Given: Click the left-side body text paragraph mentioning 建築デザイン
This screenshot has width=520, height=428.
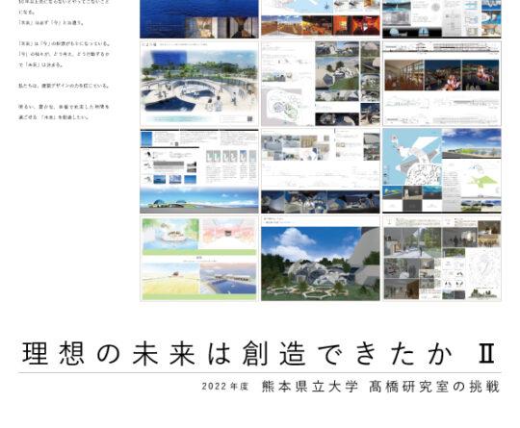Looking at the screenshot, I should point(64,86).
